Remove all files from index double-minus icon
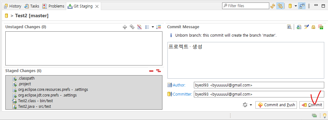 pos(159,71)
